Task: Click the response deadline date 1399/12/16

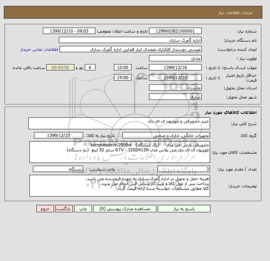Action: click(175, 68)
